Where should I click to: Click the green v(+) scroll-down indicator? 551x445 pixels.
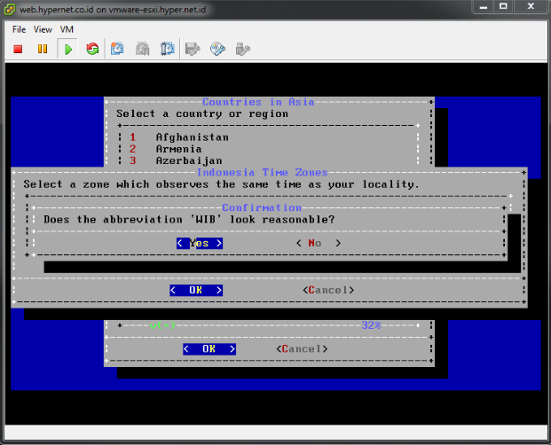pos(162,325)
